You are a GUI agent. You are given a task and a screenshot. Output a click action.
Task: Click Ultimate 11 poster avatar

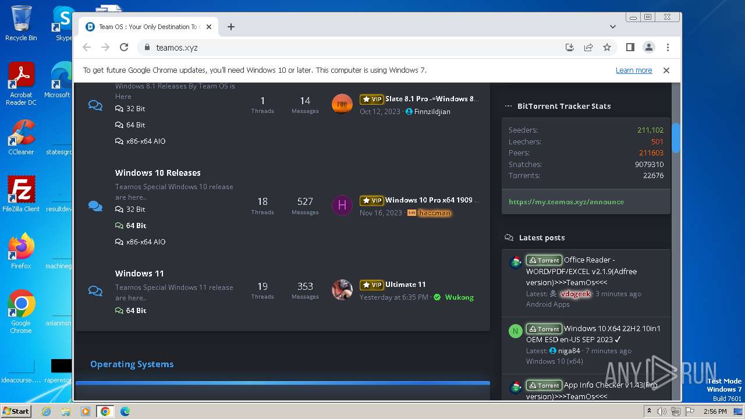pyautogui.click(x=342, y=289)
